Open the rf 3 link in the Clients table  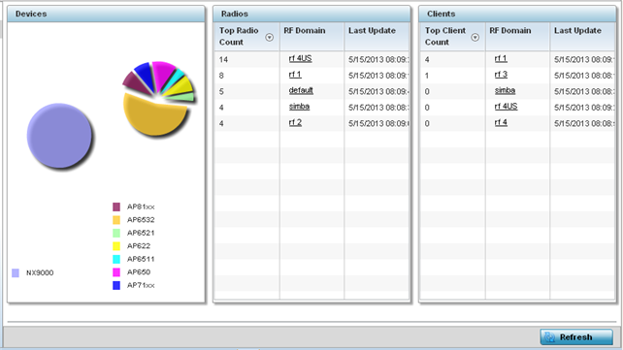click(x=501, y=75)
